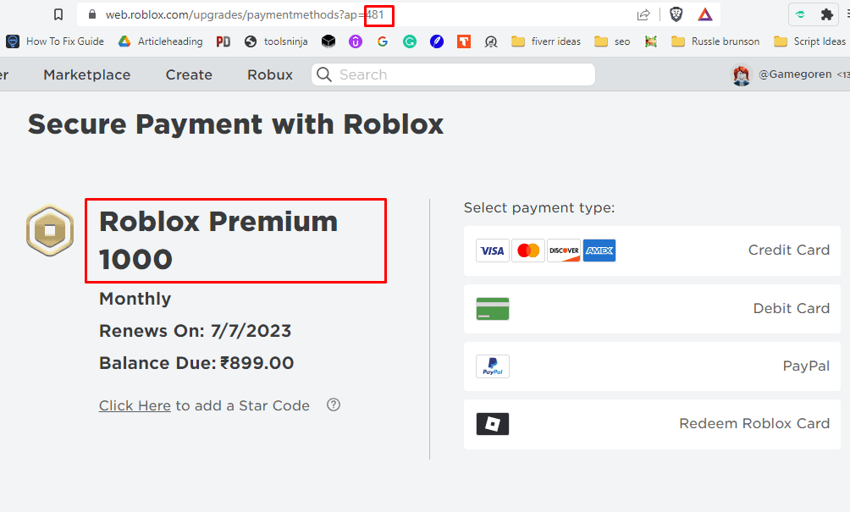This screenshot has height=512, width=850.
Task: Open How To Fix Guide bookmark
Action: tap(55, 41)
